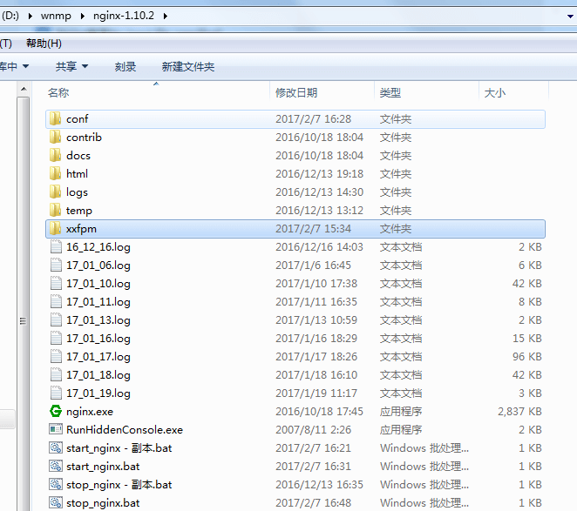Viewport: 577px width, 511px height.
Task: Click the logs folder icon
Action: pos(56,192)
